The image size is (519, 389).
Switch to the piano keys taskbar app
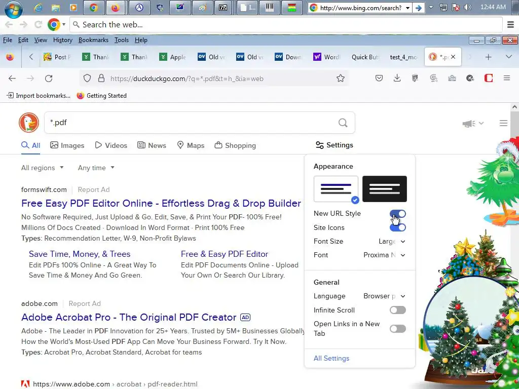[x=270, y=7]
